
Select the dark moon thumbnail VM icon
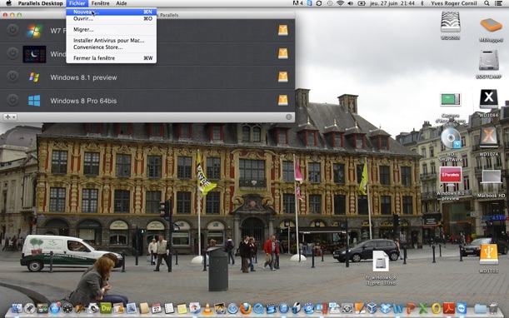tap(34, 54)
